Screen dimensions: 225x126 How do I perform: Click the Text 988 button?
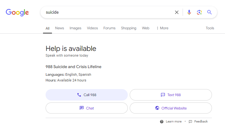[171, 95]
